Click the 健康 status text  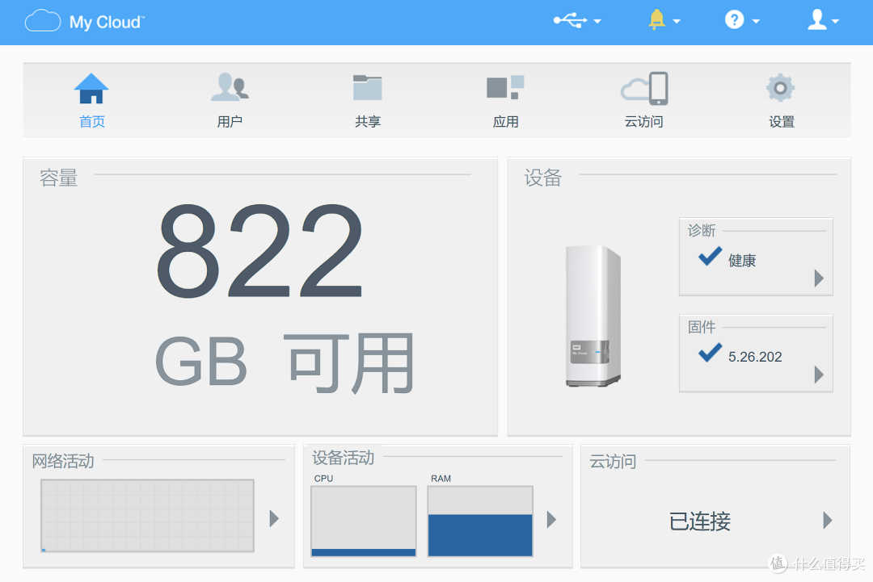click(x=742, y=260)
